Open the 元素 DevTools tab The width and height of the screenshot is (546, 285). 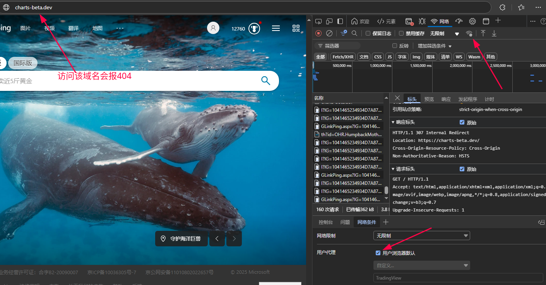pos(387,21)
